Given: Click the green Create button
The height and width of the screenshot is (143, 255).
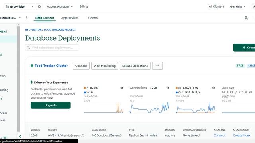Looking at the screenshot, I should click(x=244, y=48).
